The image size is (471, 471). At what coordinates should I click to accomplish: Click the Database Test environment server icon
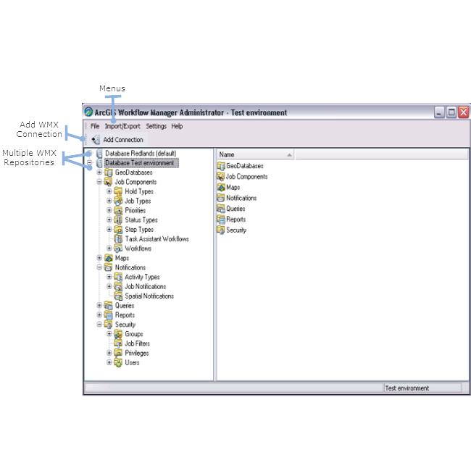click(x=99, y=163)
